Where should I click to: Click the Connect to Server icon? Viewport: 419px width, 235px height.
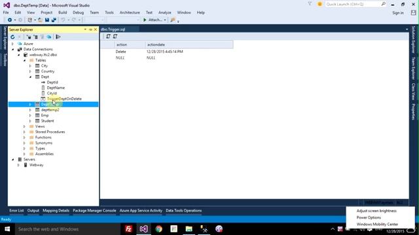click(x=35, y=37)
